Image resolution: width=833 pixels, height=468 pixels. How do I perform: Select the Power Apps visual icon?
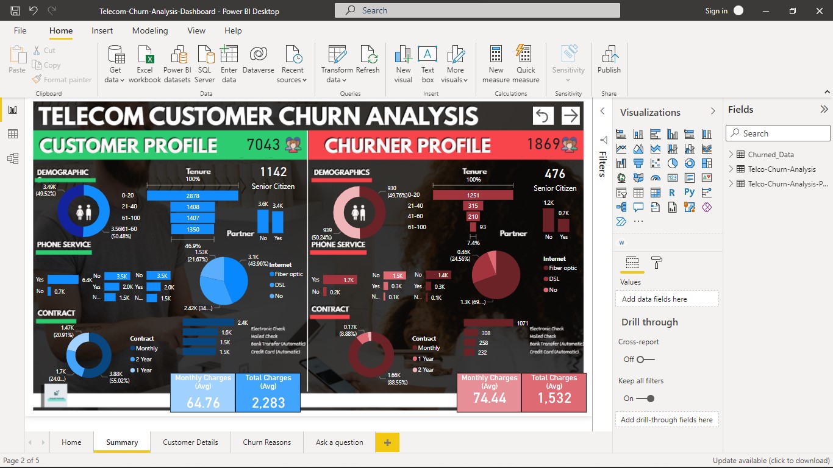point(707,207)
